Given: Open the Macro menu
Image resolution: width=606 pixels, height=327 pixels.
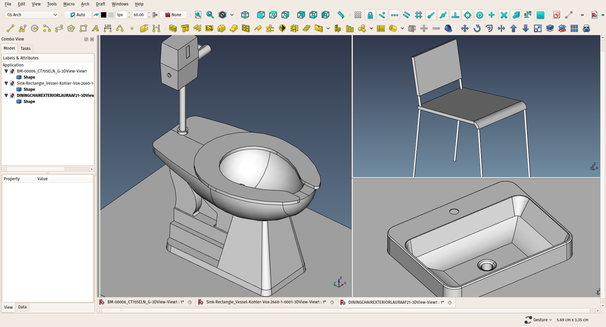Looking at the screenshot, I should click(x=69, y=4).
